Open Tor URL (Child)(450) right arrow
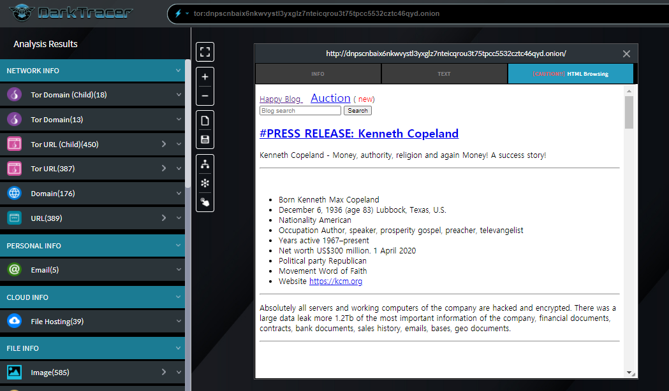Screen dimensions: 669x391 point(164,144)
